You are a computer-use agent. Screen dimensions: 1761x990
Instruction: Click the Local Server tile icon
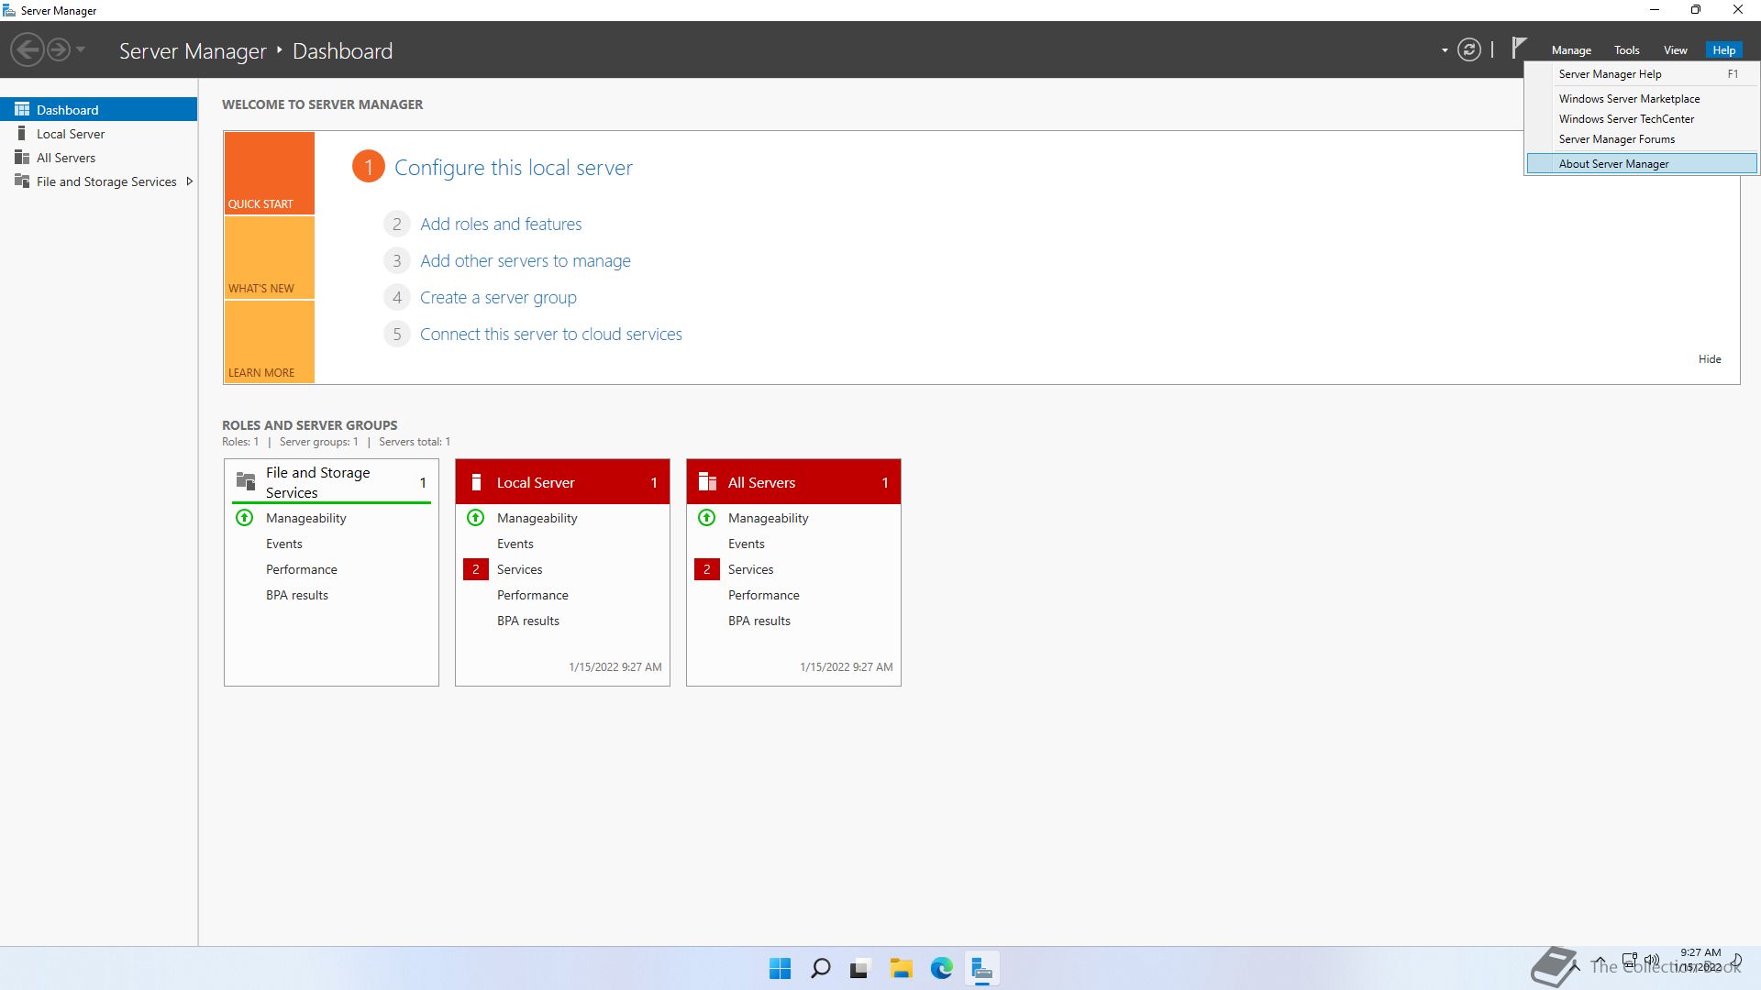[476, 482]
